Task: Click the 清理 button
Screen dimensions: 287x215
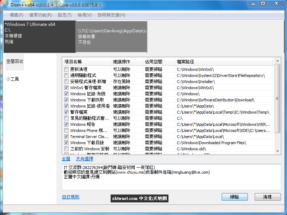Action: click(x=268, y=197)
